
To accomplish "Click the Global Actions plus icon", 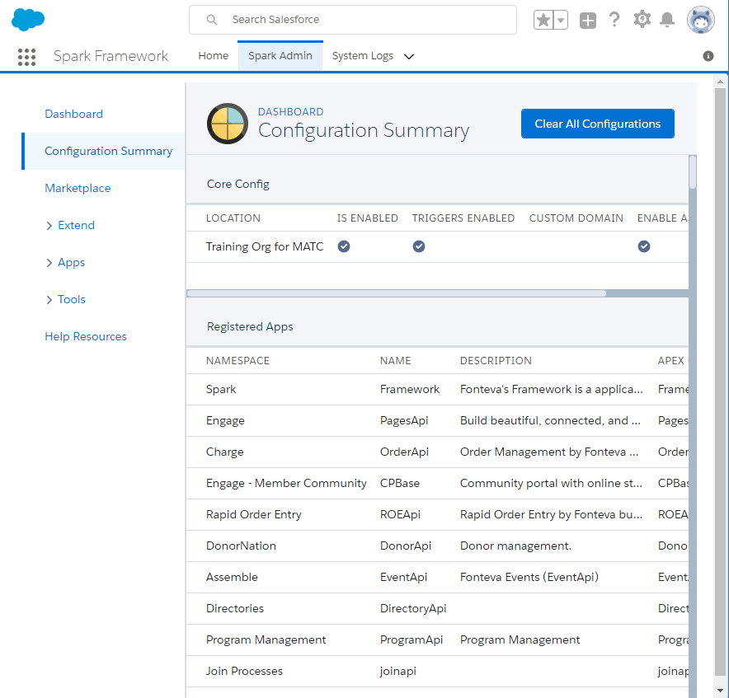I will (587, 21).
